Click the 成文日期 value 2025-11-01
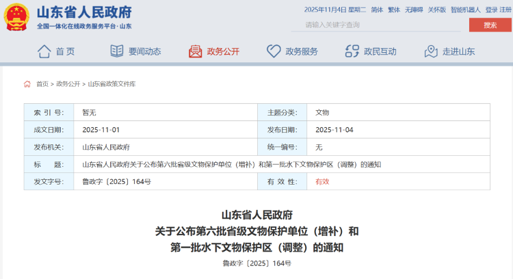Viewport: 513px width, 279px height. point(101,130)
